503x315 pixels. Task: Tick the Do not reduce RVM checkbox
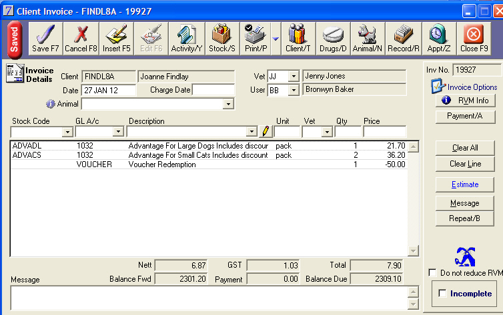pyautogui.click(x=432, y=273)
